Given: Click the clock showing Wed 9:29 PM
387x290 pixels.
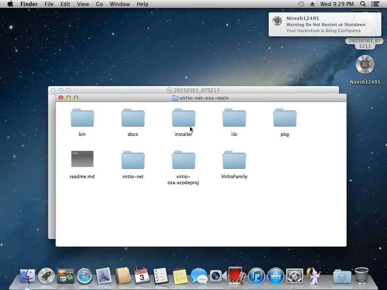Looking at the screenshot, I should click(x=337, y=4).
